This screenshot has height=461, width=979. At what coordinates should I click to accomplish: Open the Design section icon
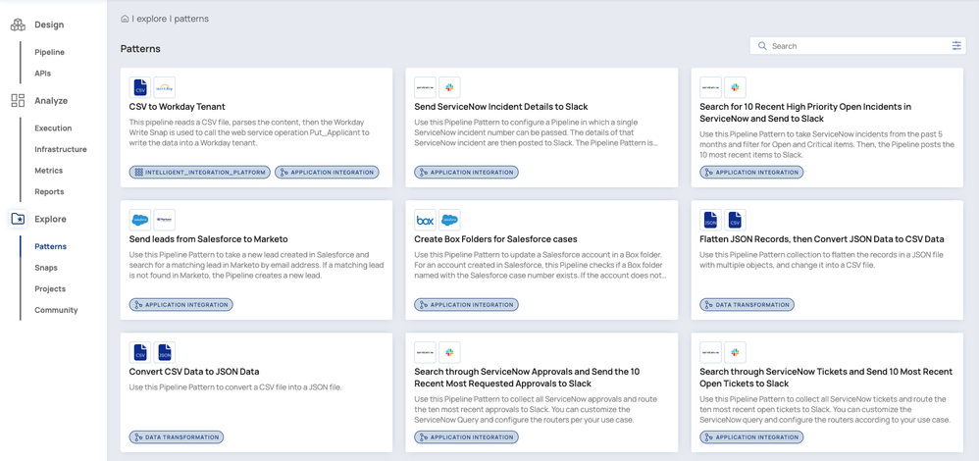point(18,25)
